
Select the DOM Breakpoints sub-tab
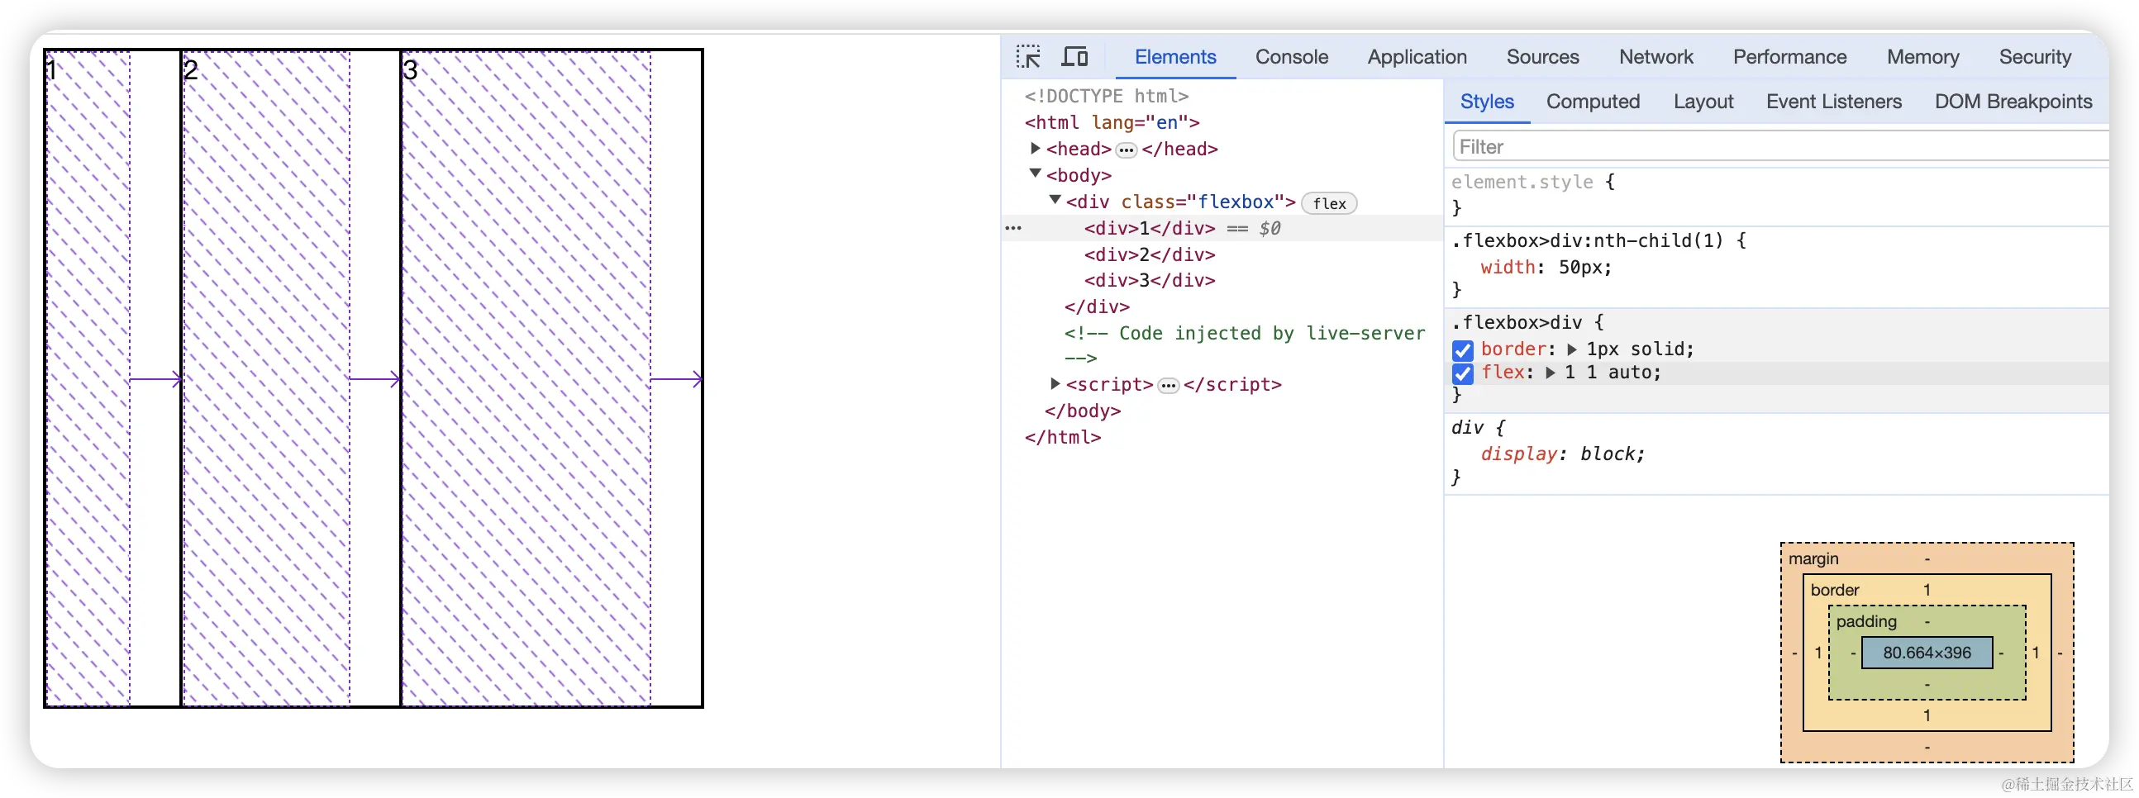2013,102
